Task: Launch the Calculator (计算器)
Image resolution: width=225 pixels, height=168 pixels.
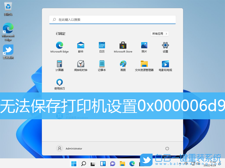Action: point(60,66)
